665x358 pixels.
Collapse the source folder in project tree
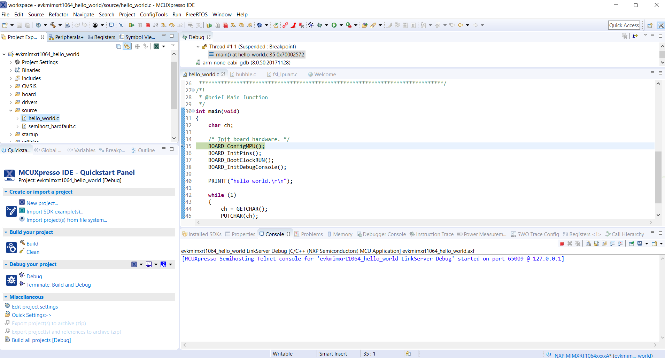[x=11, y=110]
